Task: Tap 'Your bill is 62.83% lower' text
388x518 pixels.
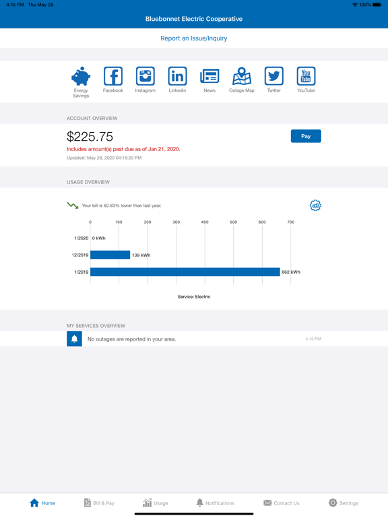Action: pos(121,206)
